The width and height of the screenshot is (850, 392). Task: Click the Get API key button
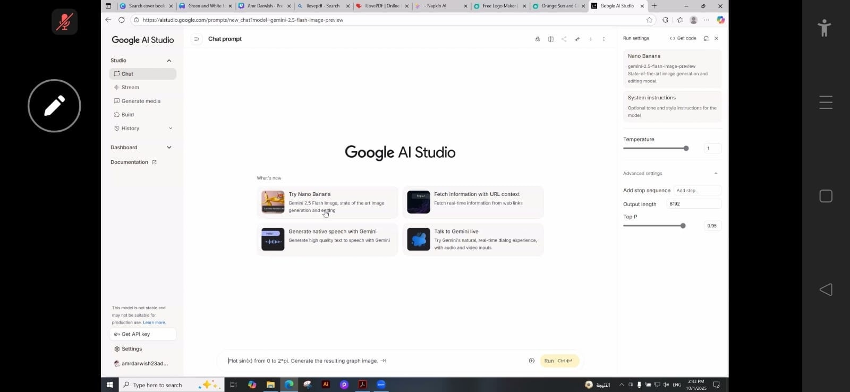tap(142, 334)
